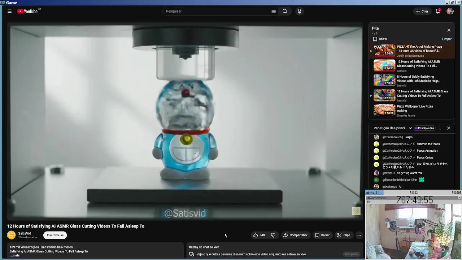Close the Fila queue panel
462x260 pixels.
[449, 30]
